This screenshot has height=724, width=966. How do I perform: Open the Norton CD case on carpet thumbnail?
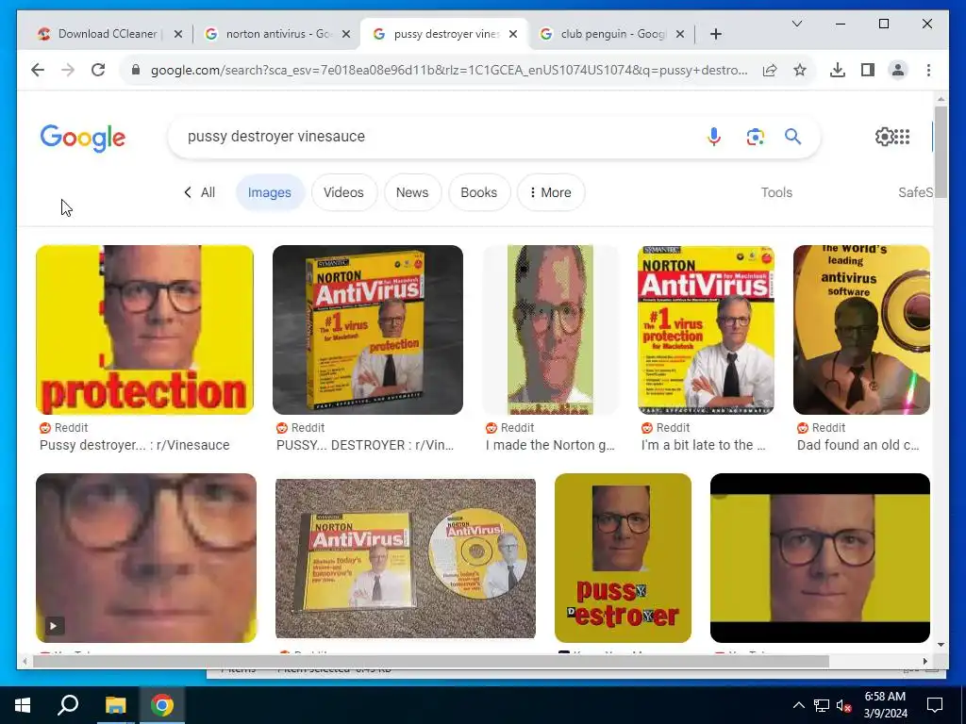406,558
